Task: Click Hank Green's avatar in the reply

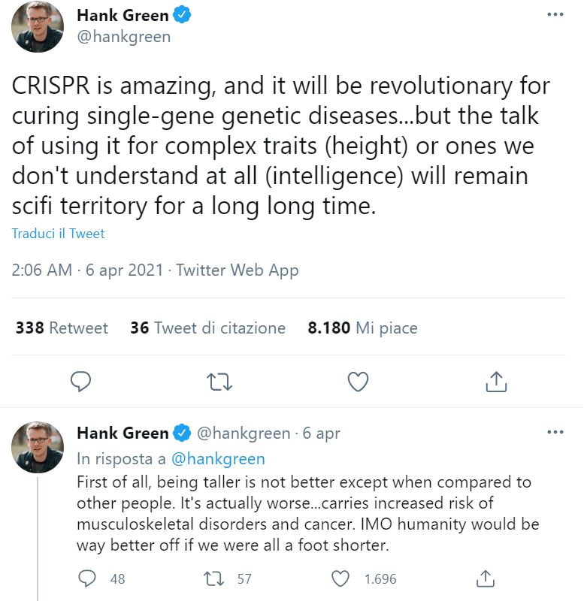Action: [38, 447]
